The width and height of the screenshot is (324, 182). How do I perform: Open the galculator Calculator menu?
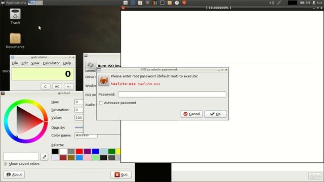tap(51, 63)
